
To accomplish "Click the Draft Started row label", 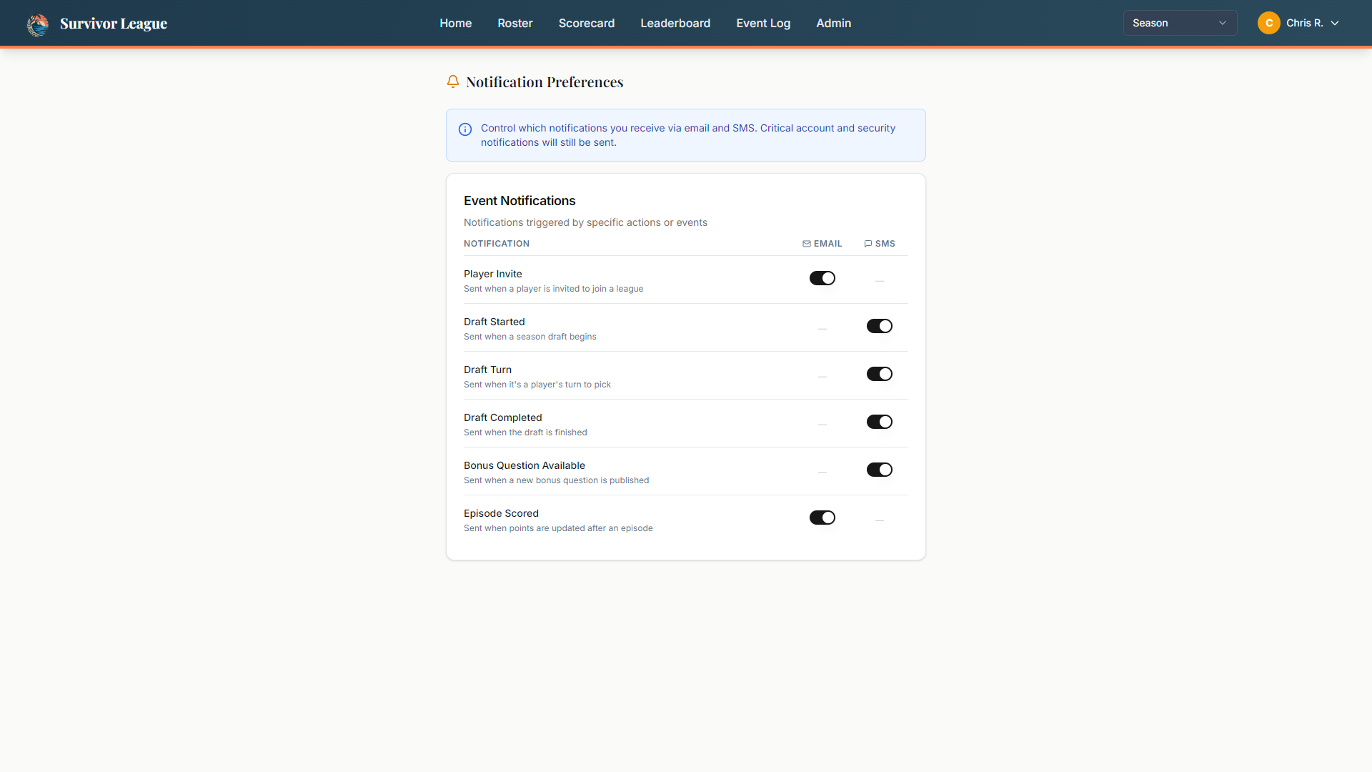I will tap(494, 322).
